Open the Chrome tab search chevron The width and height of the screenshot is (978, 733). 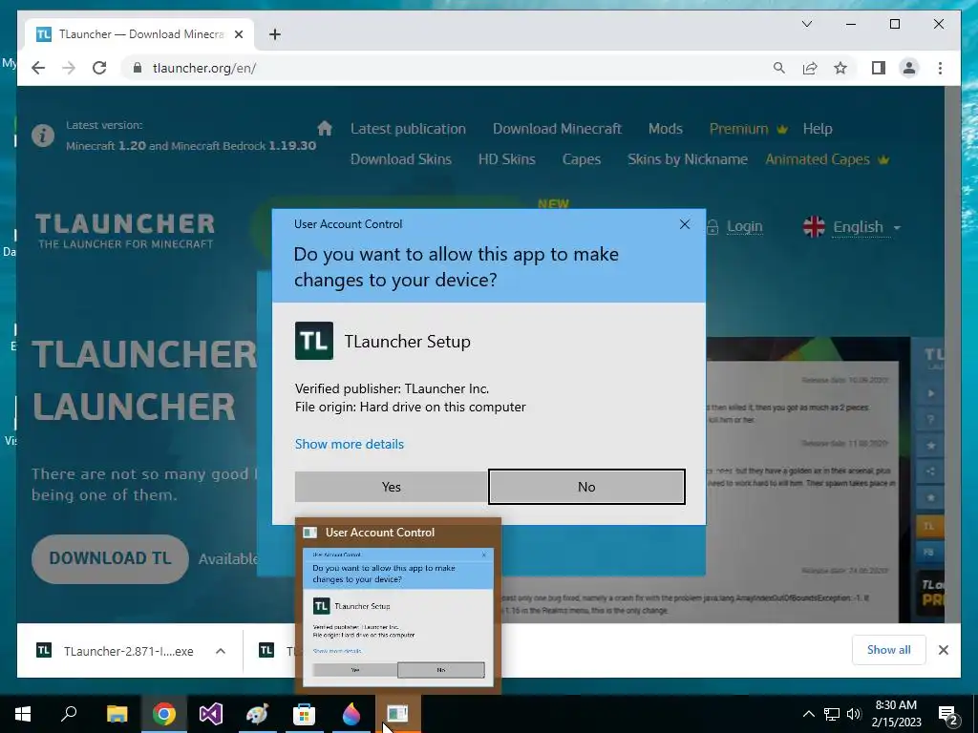click(806, 24)
